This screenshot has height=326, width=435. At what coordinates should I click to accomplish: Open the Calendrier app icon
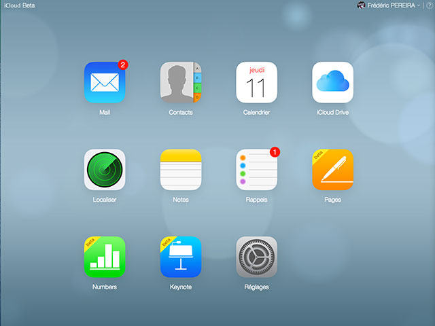click(257, 82)
